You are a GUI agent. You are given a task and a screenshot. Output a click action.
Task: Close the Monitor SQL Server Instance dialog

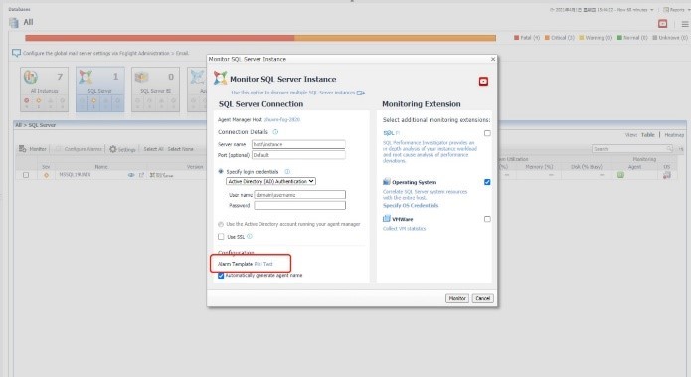click(493, 59)
